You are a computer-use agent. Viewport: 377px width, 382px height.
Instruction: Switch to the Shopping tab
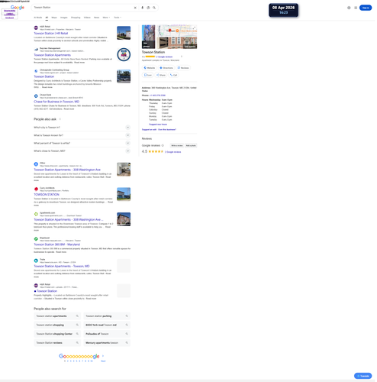[x=76, y=18]
